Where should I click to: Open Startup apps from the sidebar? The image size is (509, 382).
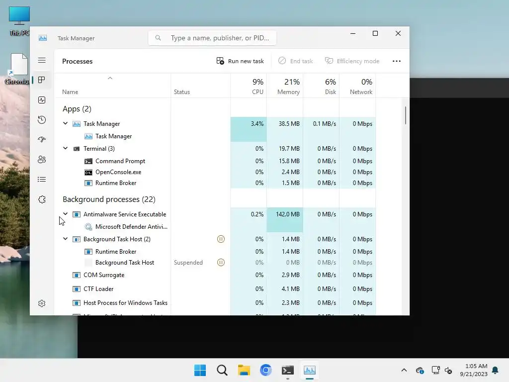pos(42,140)
